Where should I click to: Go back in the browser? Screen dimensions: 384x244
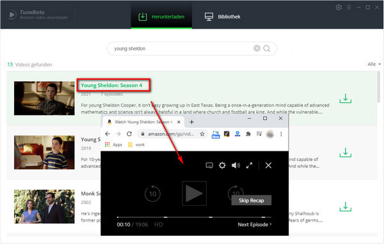[108, 133]
